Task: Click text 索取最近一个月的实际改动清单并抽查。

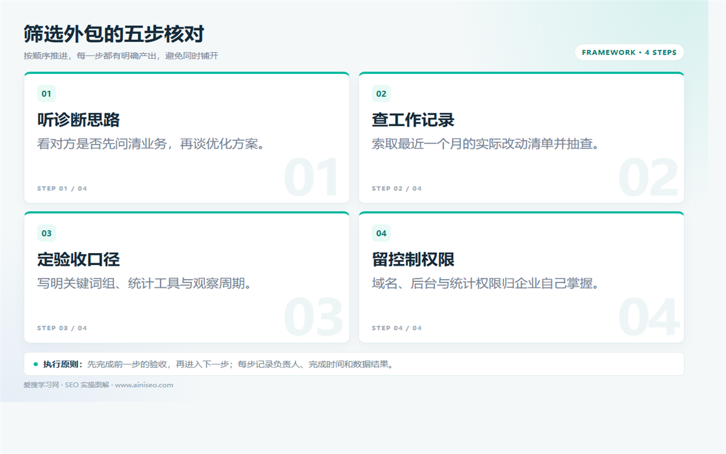Action: click(x=486, y=144)
